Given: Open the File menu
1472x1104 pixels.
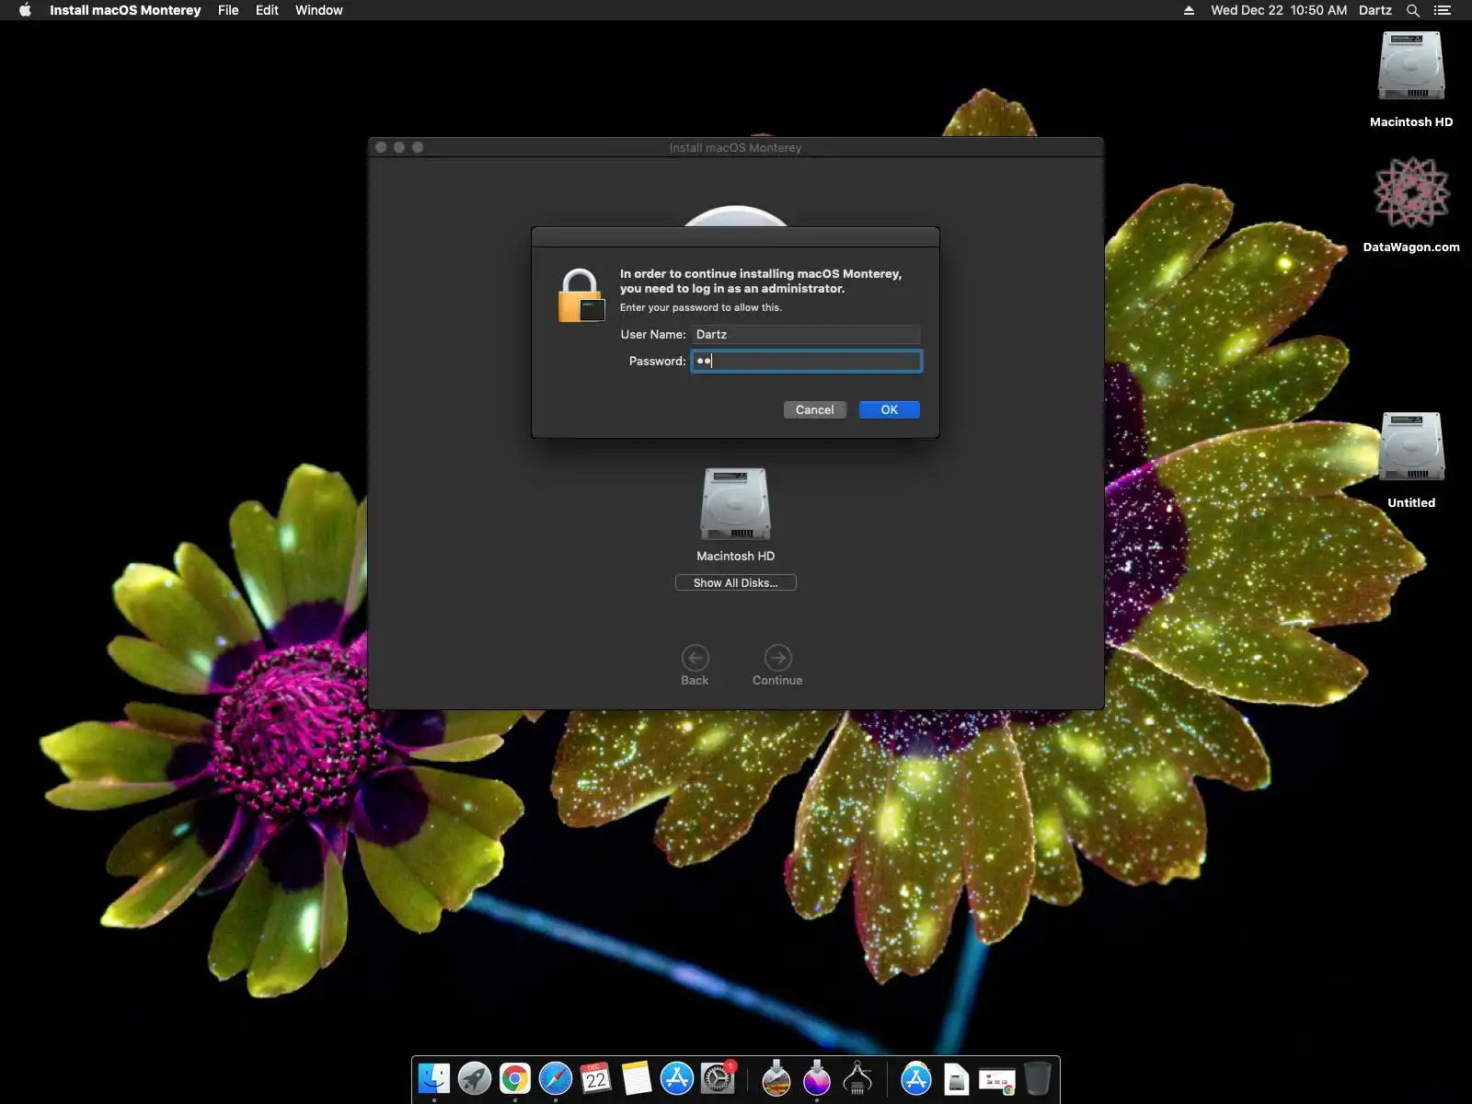Looking at the screenshot, I should [x=228, y=10].
